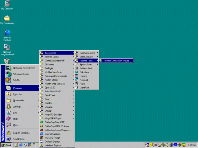Expand the WinZip program folder
This screenshot has height=148, width=198.
tap(57, 111)
